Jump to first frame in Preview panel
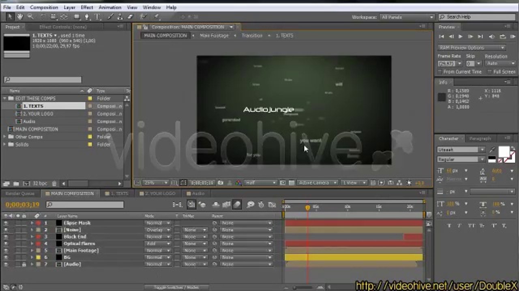 tap(442, 37)
